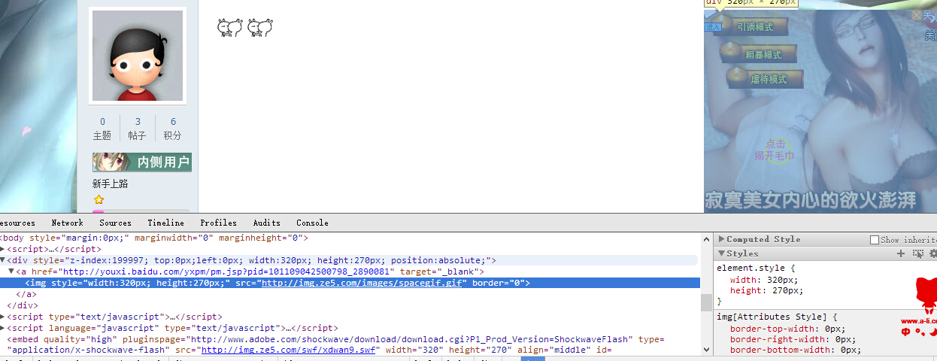Open the Timeline tab

tap(165, 223)
